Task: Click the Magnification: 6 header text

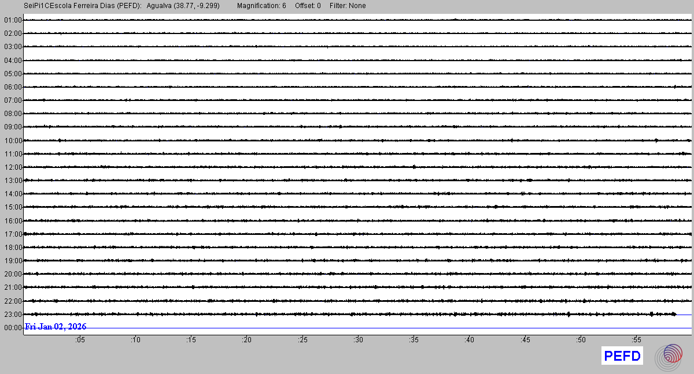Action: click(x=261, y=6)
